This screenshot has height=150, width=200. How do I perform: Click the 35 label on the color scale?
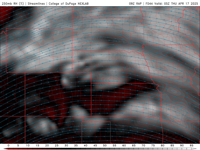point(76,145)
